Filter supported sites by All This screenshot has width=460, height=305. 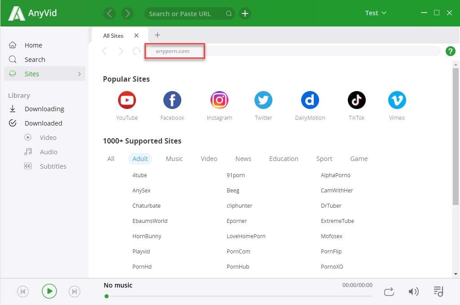pyautogui.click(x=111, y=159)
